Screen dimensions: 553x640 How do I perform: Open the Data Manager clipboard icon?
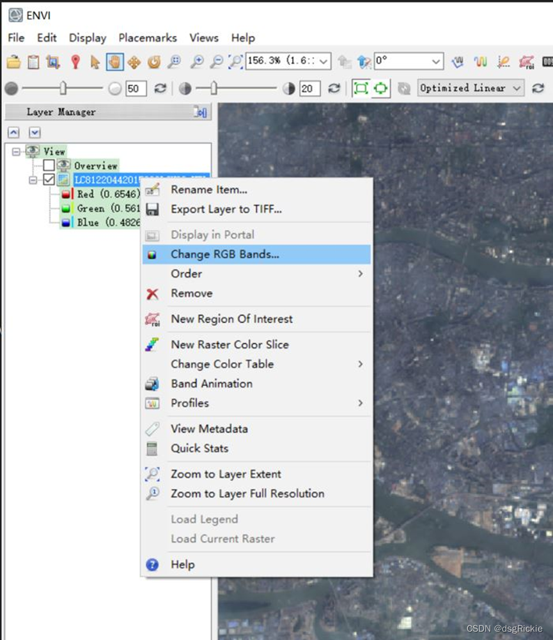(33, 62)
